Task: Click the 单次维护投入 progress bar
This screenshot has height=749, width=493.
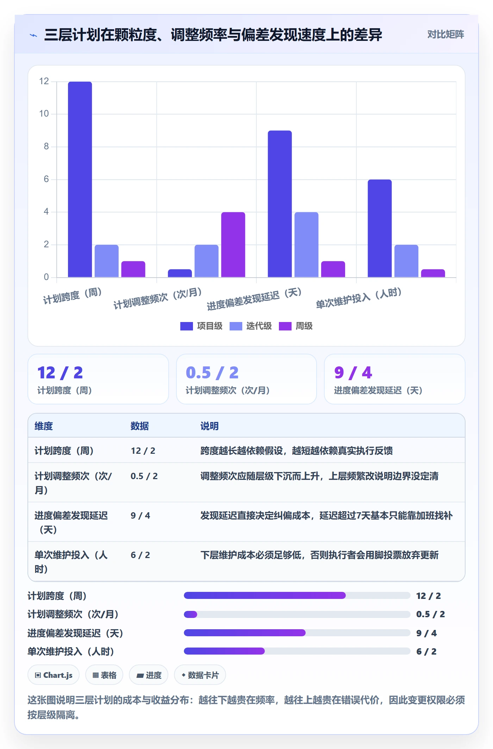Action: 297,651
